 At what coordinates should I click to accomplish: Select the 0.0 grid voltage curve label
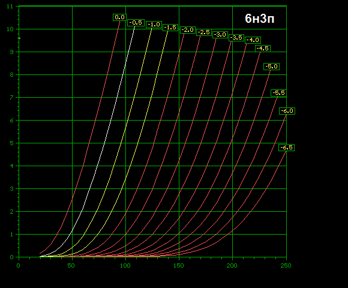[x=119, y=17]
